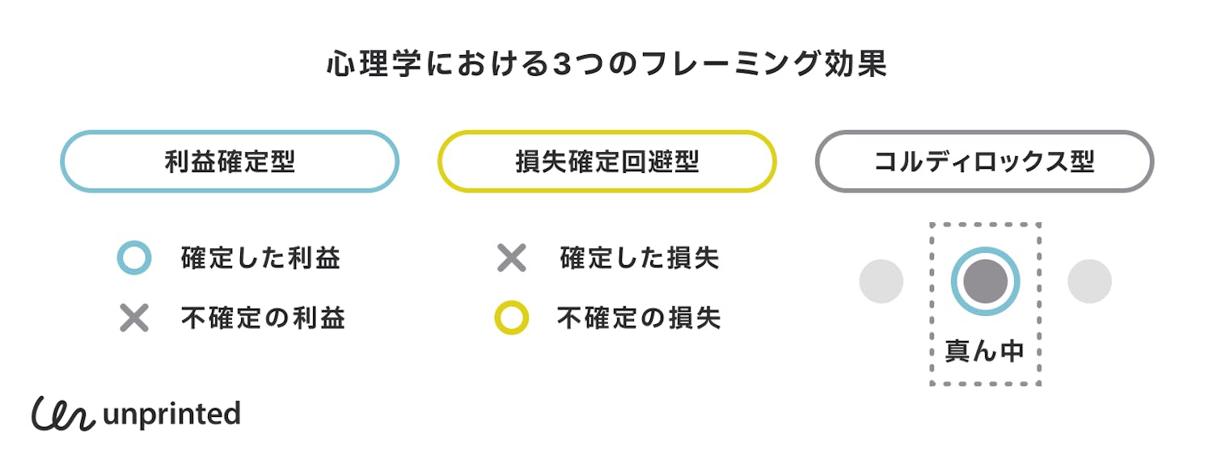The height and width of the screenshot is (455, 1213).
Task: Select the right light gray dot
Action: tap(1089, 281)
